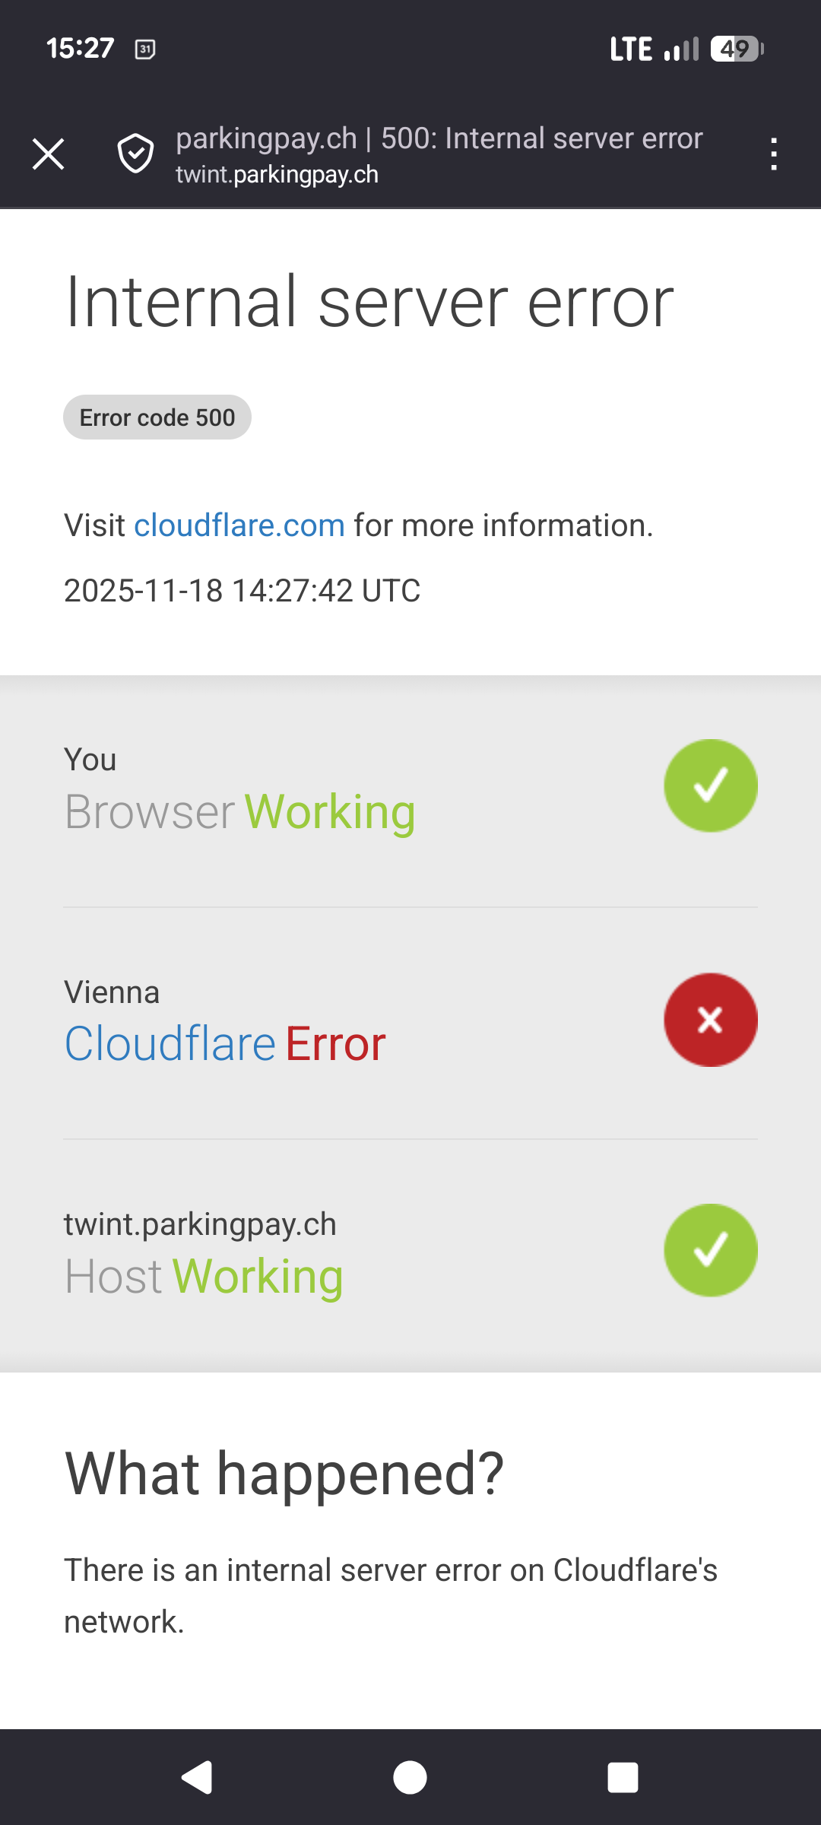Viewport: 821px width, 1825px height.
Task: Tap the shield site security icon
Action: 135,154
